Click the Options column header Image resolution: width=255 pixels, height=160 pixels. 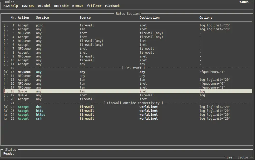pyautogui.click(x=206, y=18)
